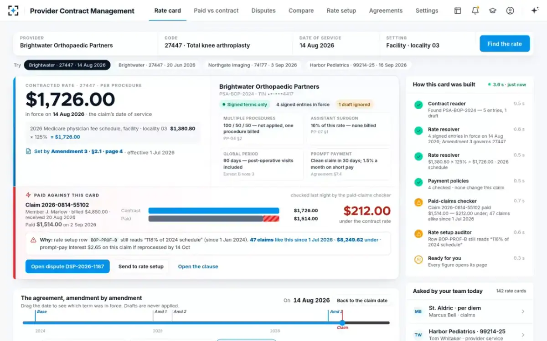Click Amd 1 timeline marker
The height and width of the screenshot is (341, 547).
click(160, 312)
